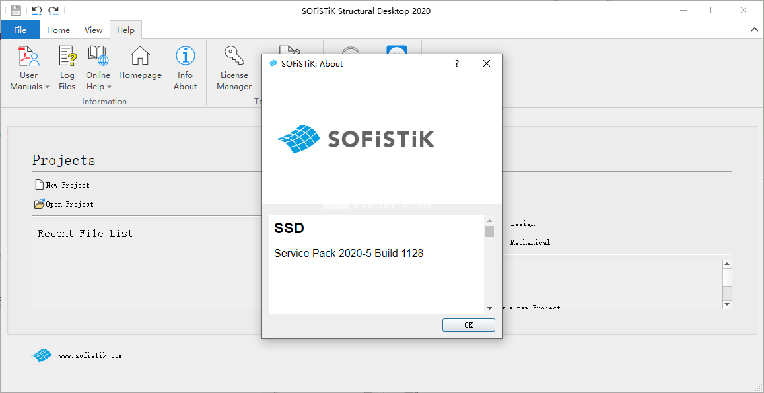Collapse the ribbon with the chevron
Screen dimensions: 764x393
point(753,30)
